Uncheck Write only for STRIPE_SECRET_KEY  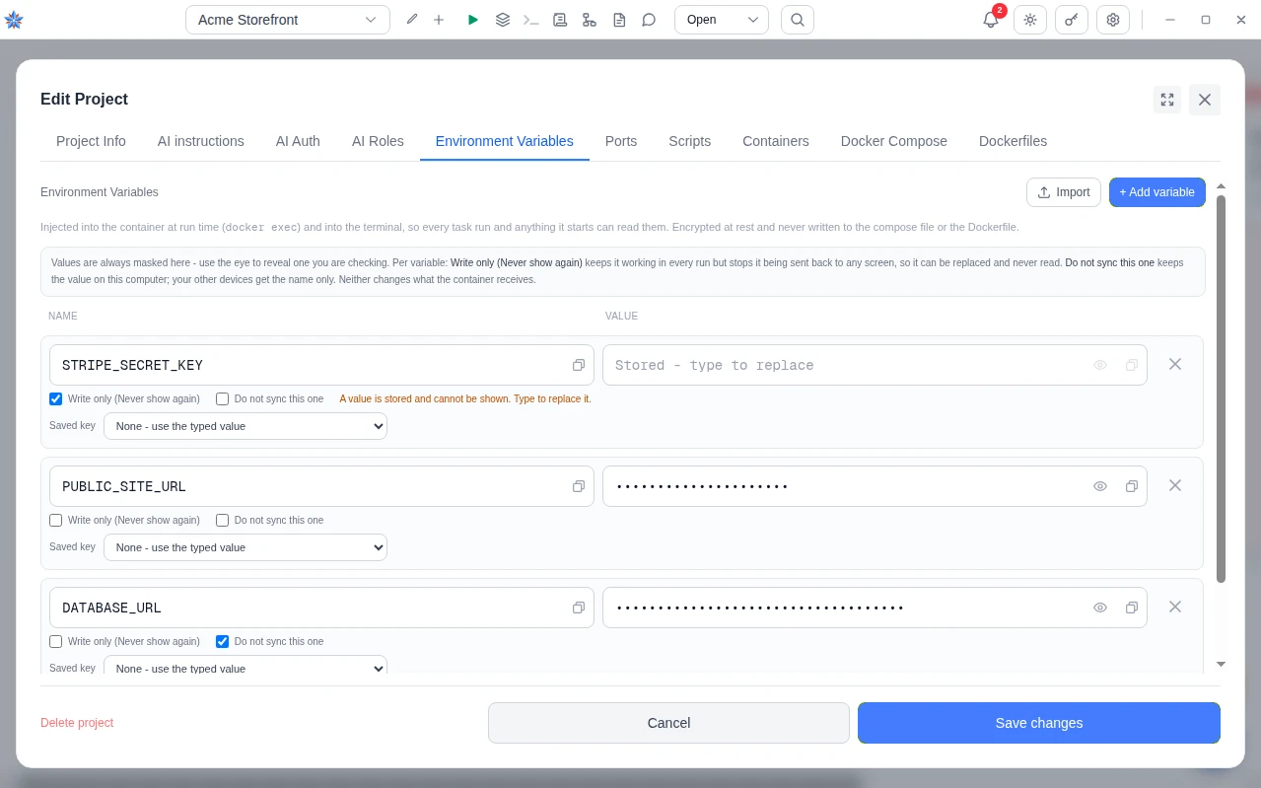56,399
